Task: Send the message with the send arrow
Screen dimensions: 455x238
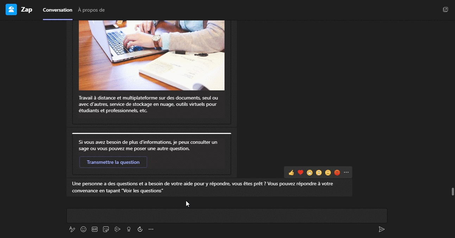Action: [381, 229]
